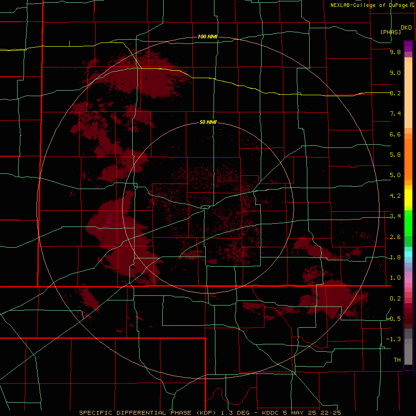Viewport: 416px width, 416px height.
Task: Click the 50 NMI range ring label
Action: point(208,122)
